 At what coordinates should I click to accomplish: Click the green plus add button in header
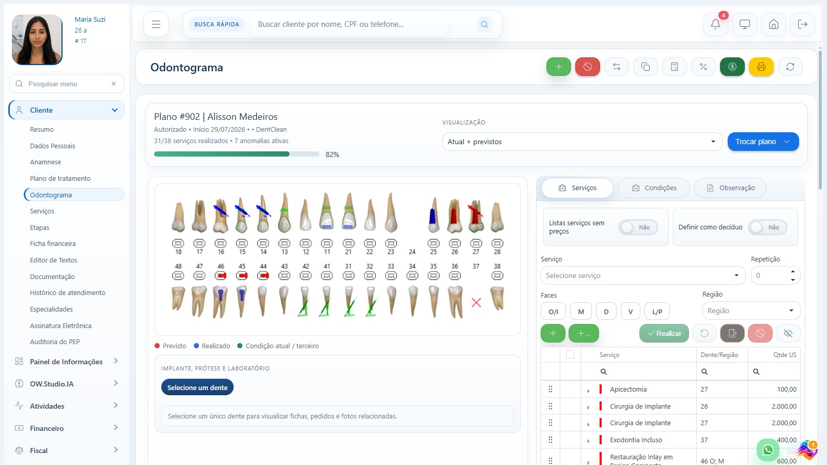tap(559, 67)
